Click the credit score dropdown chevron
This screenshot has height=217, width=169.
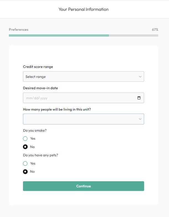(x=140, y=76)
